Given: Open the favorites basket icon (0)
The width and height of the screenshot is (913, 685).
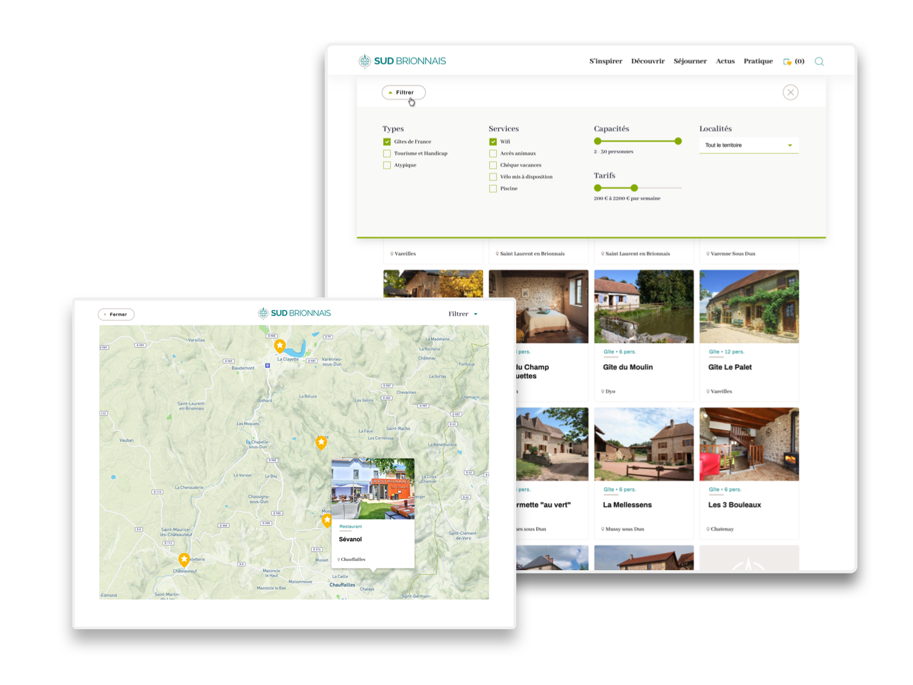Looking at the screenshot, I should click(x=794, y=62).
